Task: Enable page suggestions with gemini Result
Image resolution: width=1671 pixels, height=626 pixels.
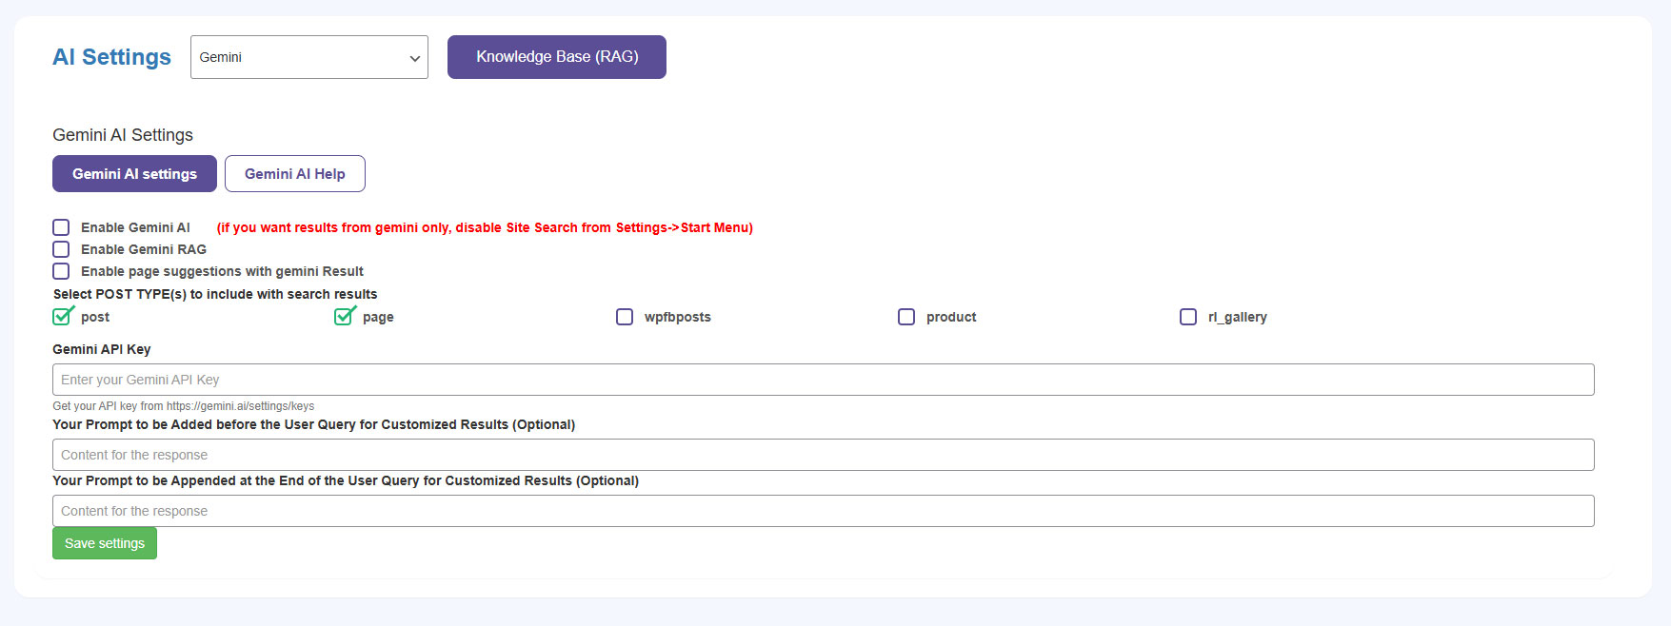Action: coord(61,271)
